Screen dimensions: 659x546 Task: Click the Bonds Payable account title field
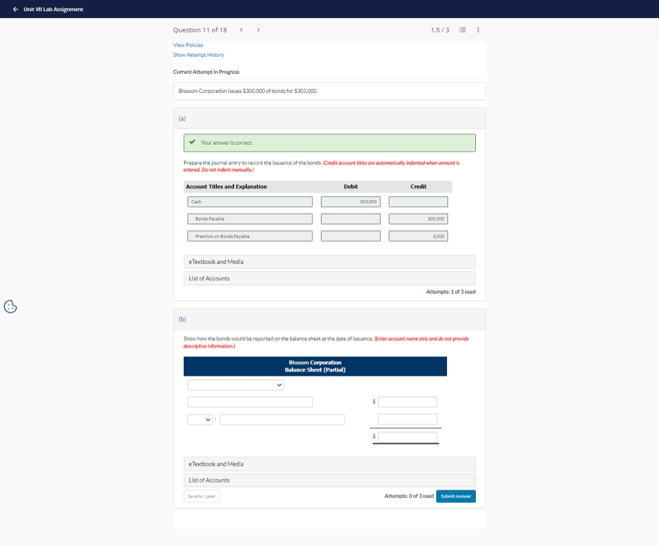[x=250, y=219]
